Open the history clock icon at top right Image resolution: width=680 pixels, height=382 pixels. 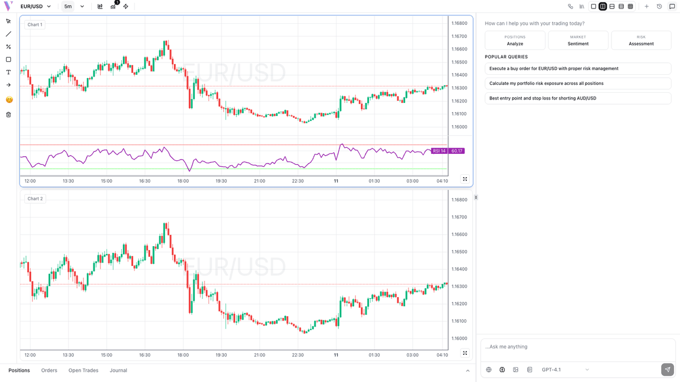tap(659, 6)
